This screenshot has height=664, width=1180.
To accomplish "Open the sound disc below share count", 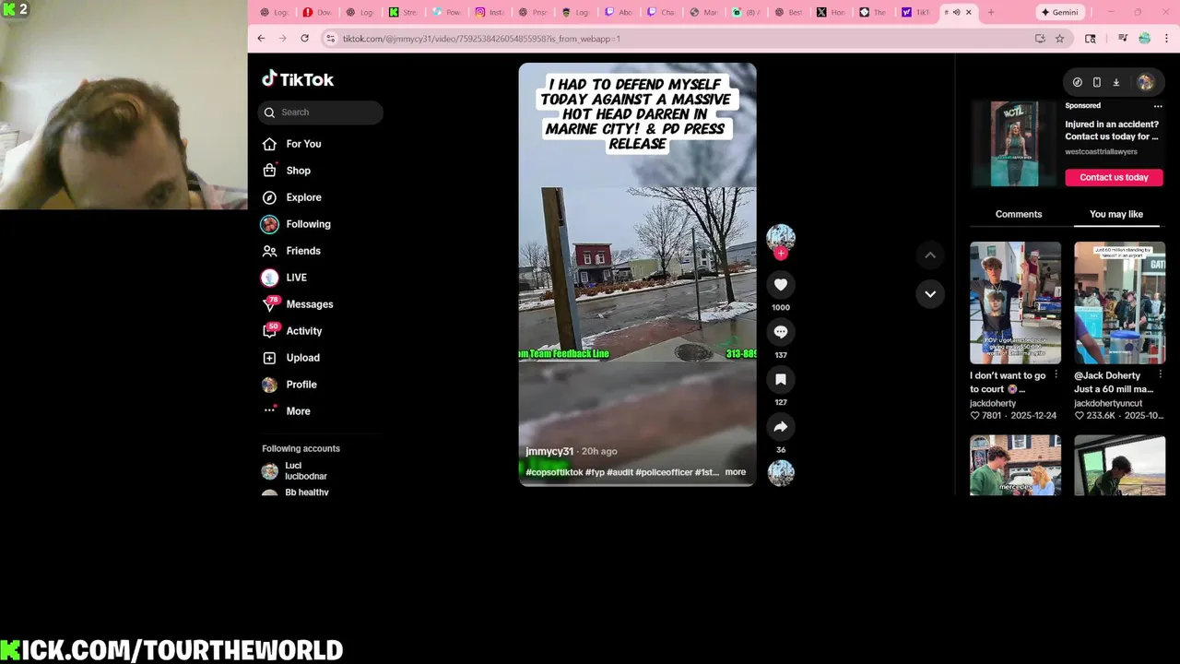I will [781, 472].
